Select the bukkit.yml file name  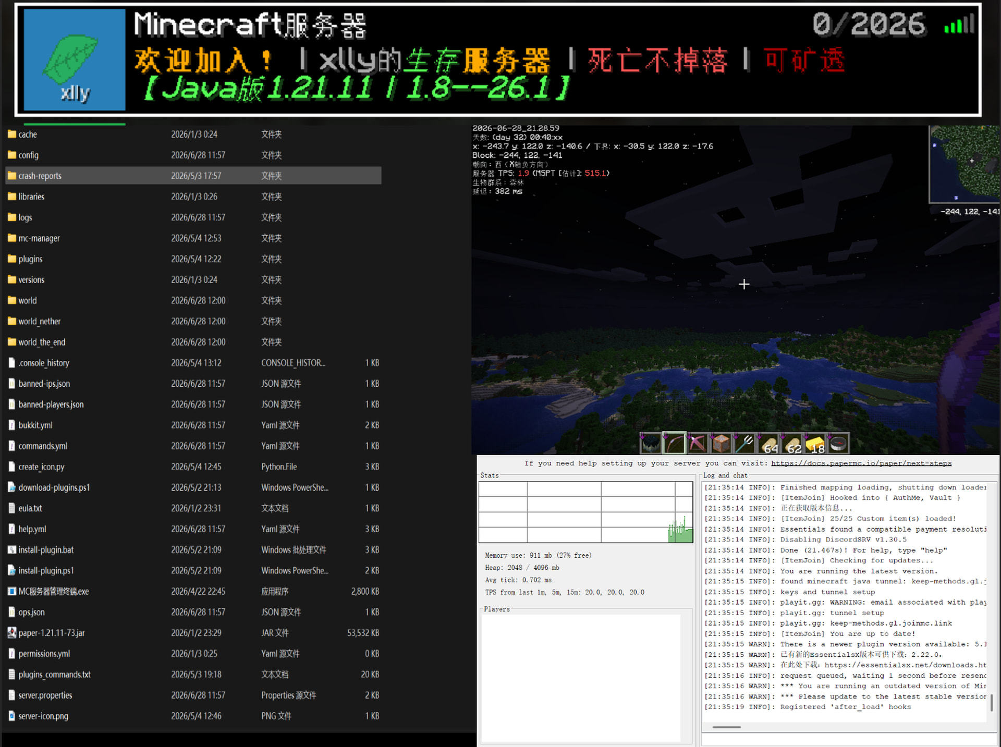35,425
